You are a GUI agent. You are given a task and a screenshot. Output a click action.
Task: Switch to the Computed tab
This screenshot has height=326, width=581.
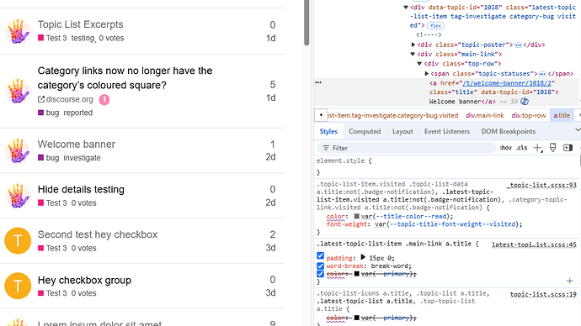(x=365, y=131)
